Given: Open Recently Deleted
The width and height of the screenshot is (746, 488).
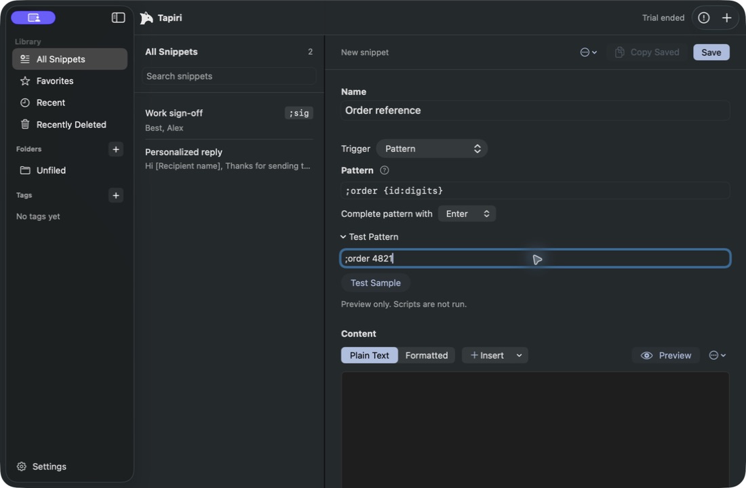Looking at the screenshot, I should [x=69, y=125].
